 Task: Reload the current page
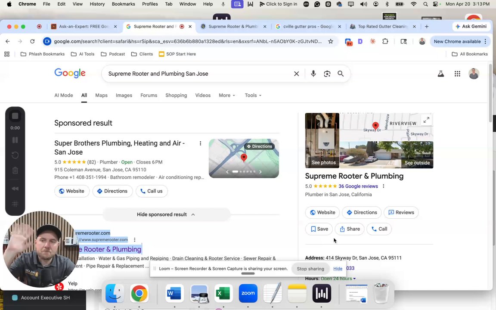coord(32,41)
